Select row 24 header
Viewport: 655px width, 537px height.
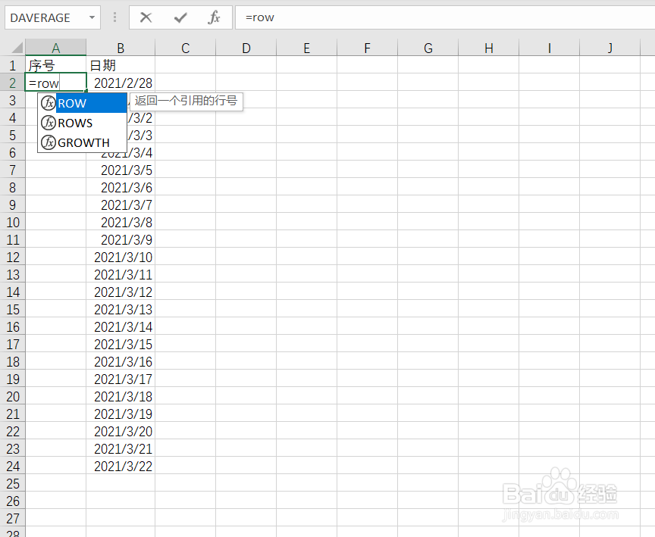13,466
